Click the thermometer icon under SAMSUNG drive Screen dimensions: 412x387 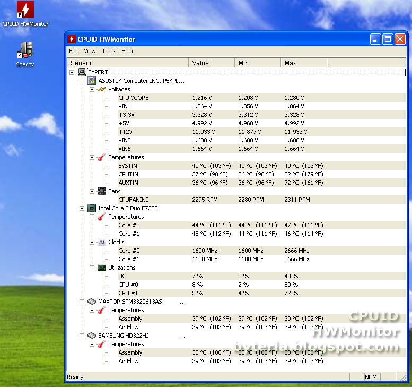(102, 344)
